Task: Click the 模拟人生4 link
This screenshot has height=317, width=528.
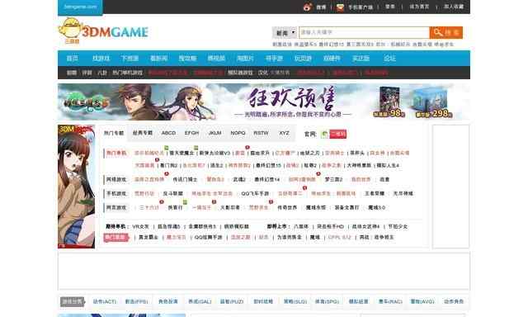Action: point(388,165)
